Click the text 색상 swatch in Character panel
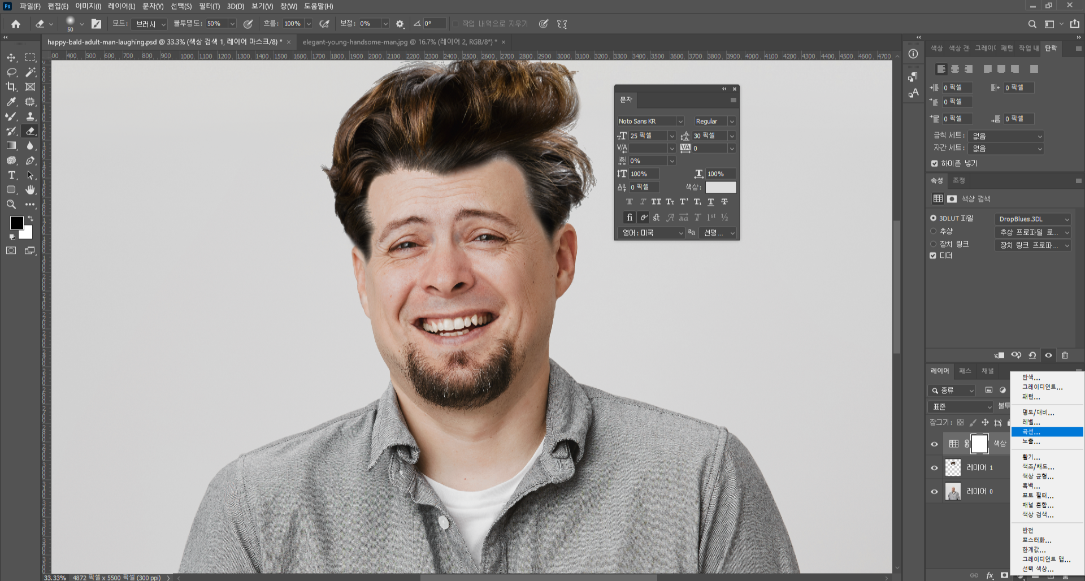The image size is (1085, 581). [721, 187]
